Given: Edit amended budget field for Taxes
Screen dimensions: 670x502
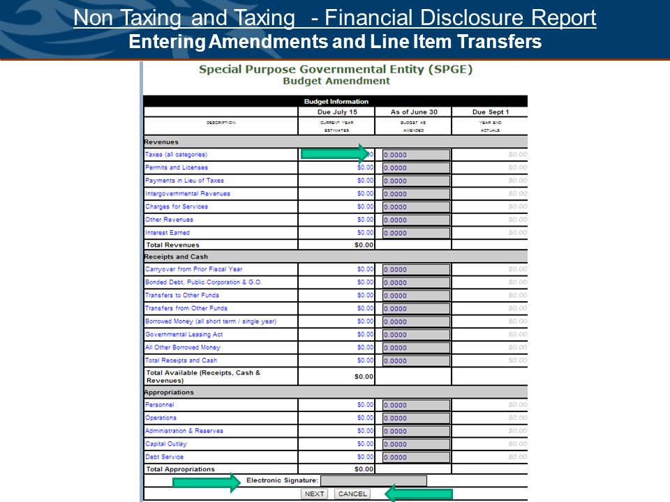Looking at the screenshot, I should (416, 155).
